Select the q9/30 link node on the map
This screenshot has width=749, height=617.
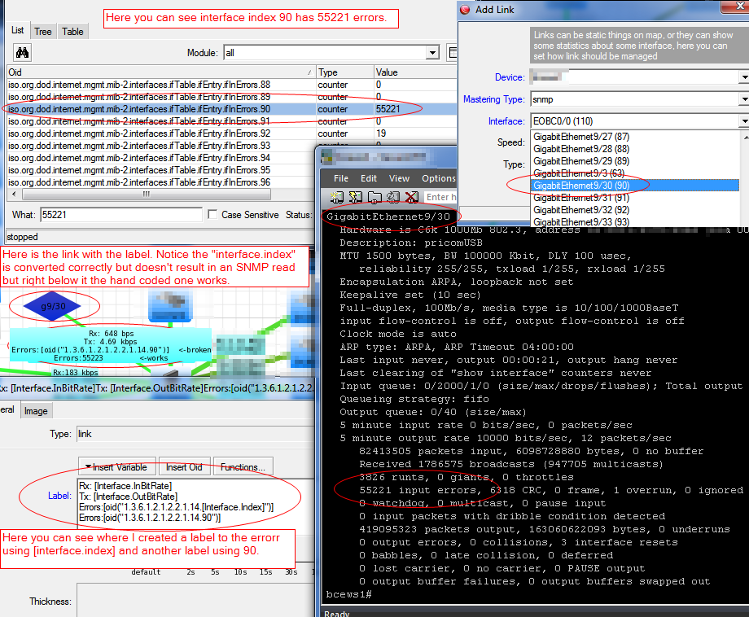tap(49, 306)
